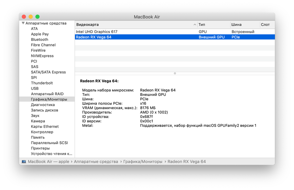Select the Radeon RX Vega 64 row
The height and width of the screenshot is (190, 294).
[93, 37]
